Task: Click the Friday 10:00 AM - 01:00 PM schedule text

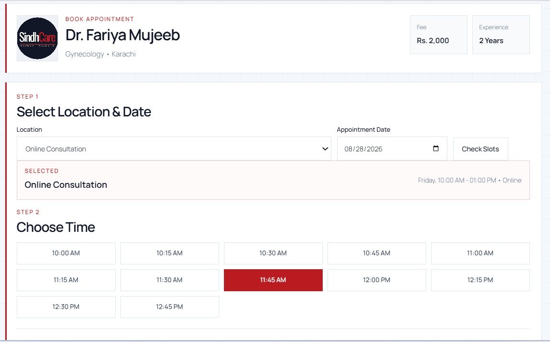Action: [x=469, y=180]
